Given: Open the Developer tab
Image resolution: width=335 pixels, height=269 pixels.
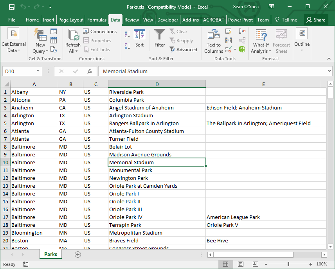Looking at the screenshot, I should click(167, 20).
